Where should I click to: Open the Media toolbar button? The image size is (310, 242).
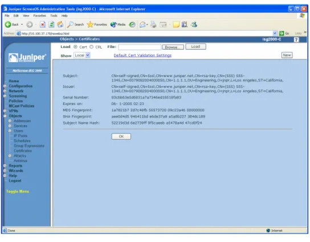[118, 25]
